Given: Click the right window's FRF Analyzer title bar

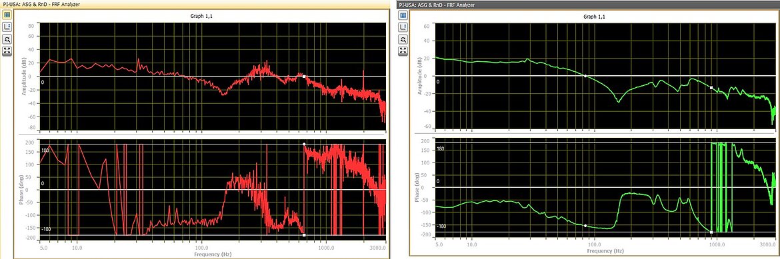Looking at the screenshot, I should pos(588,5).
